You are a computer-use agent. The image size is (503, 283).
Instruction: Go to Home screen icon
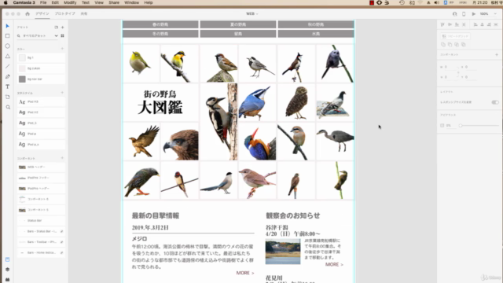tap(28, 14)
